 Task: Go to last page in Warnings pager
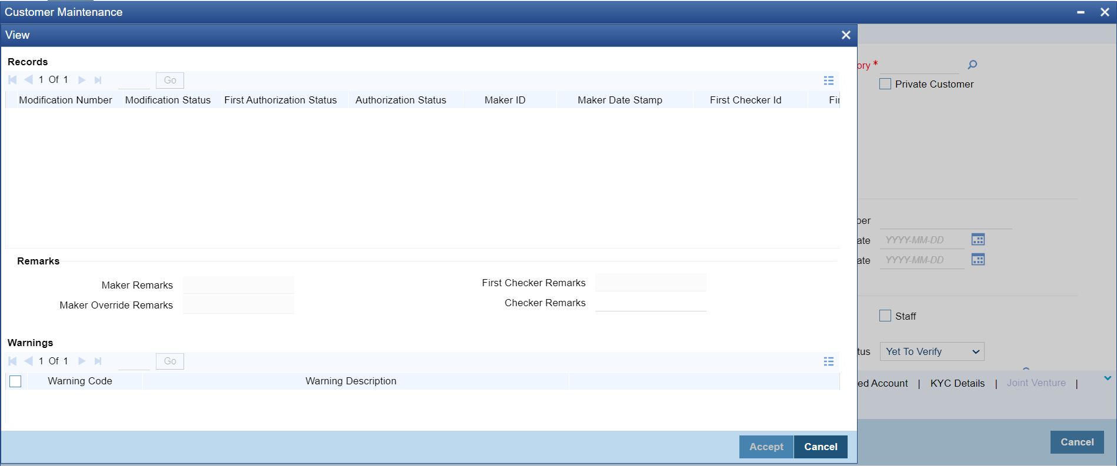click(98, 361)
